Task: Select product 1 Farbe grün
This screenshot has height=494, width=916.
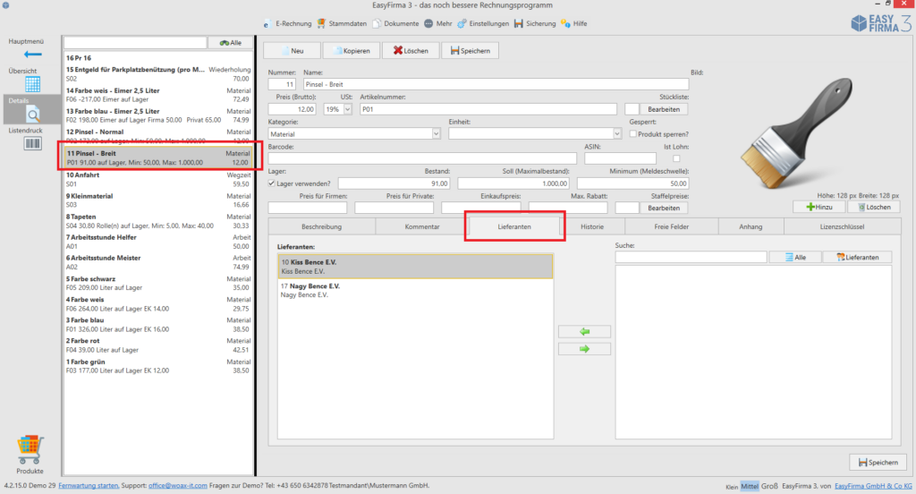Action: [157, 366]
